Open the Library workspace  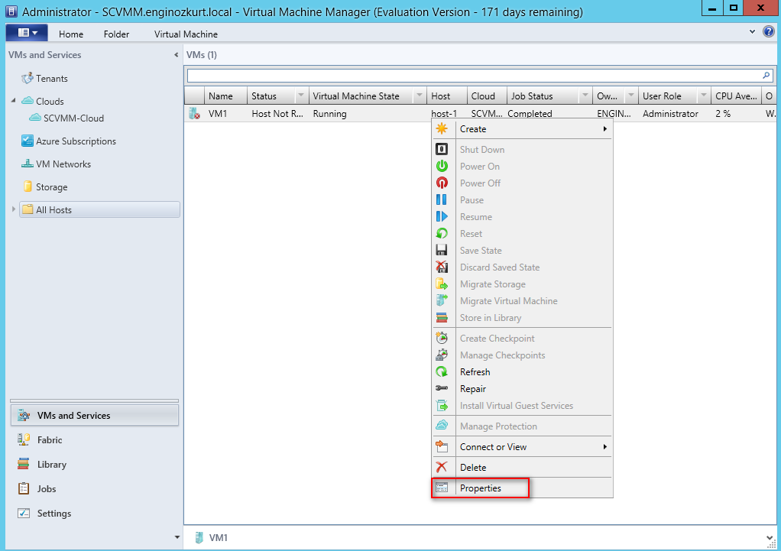pyautogui.click(x=95, y=464)
